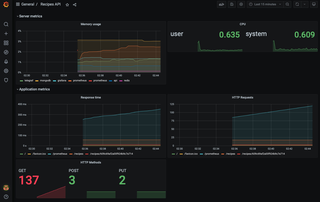Open the Response time panel title menu
The width and height of the screenshot is (320, 202).
tap(91, 97)
